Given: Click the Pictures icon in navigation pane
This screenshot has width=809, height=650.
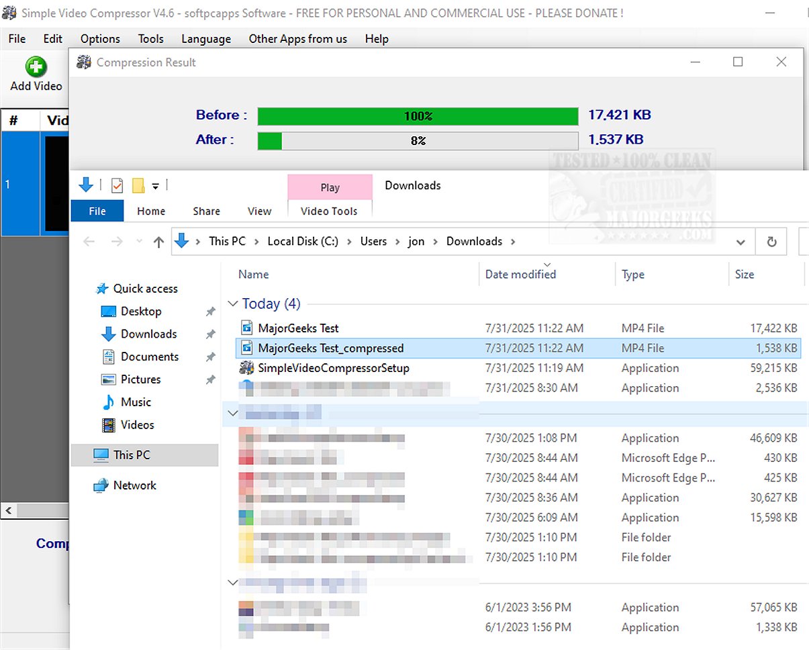Looking at the screenshot, I should (x=109, y=379).
